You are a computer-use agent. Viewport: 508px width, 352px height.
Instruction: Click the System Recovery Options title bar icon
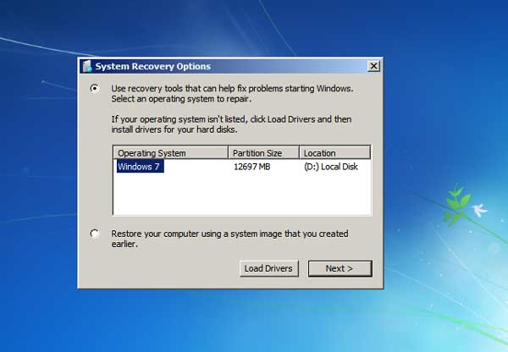(86, 66)
